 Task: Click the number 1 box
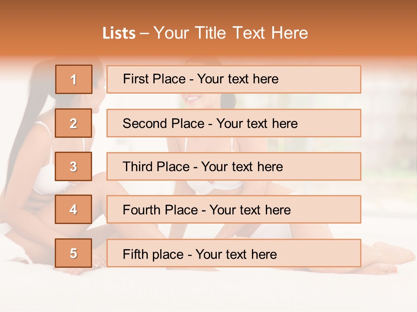tap(73, 79)
